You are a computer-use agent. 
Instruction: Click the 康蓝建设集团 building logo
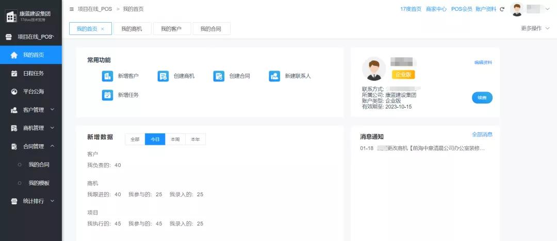[x=11, y=16]
